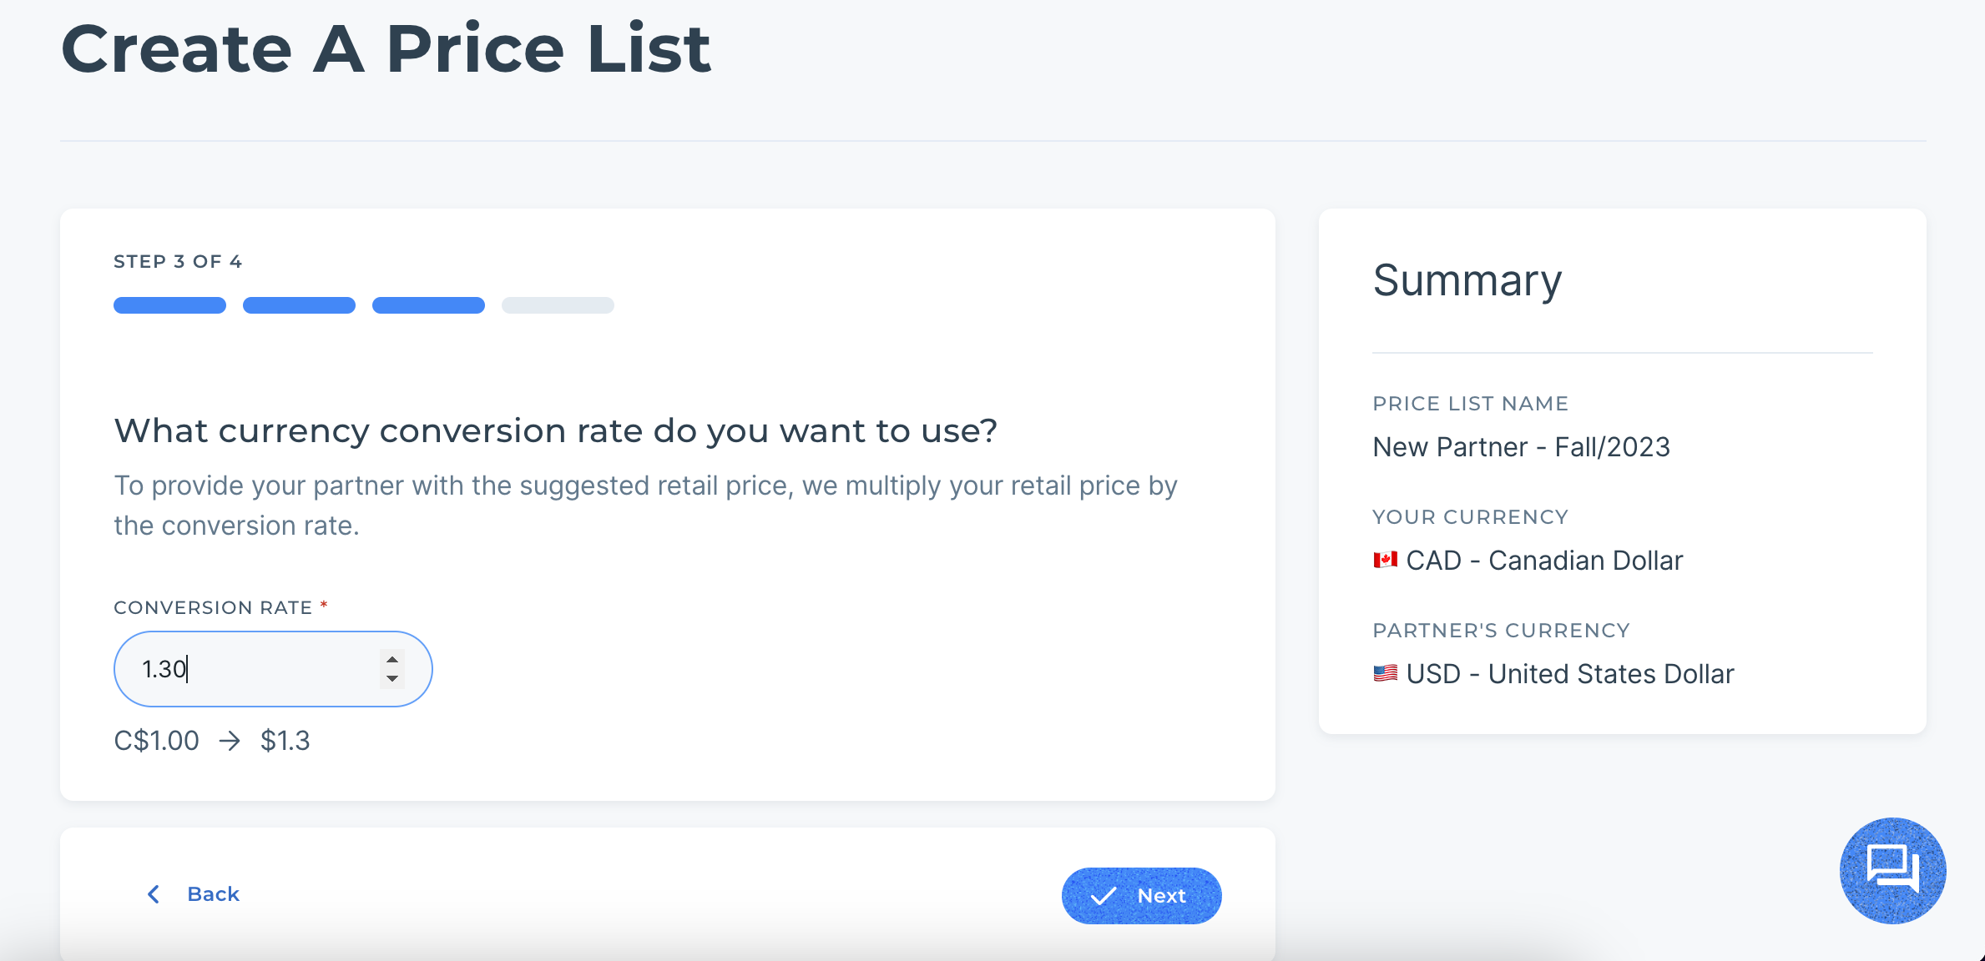Click the Canadian flag icon in Summary

(x=1386, y=560)
